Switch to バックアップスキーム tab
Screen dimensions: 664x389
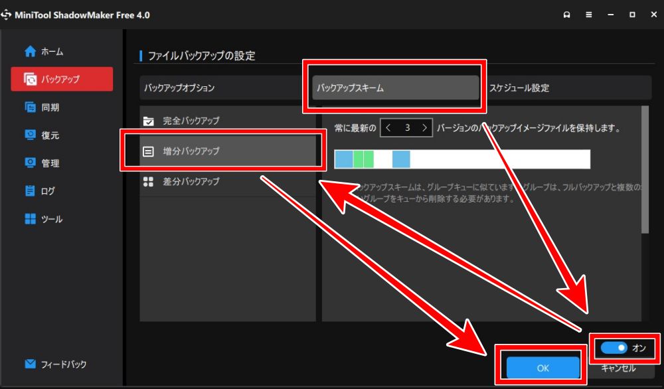[396, 88]
